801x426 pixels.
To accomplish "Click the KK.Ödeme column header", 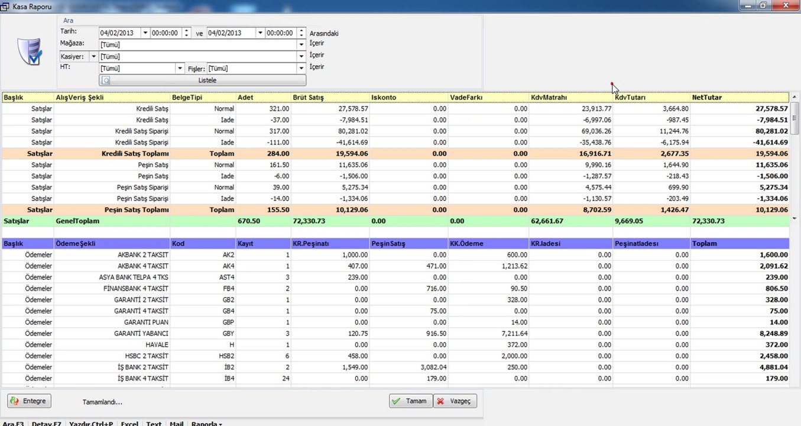I will (488, 243).
